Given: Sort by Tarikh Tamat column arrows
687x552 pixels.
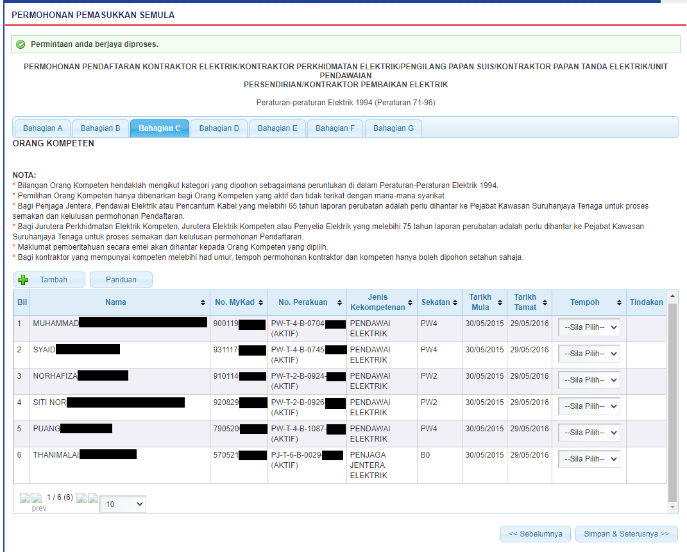Looking at the screenshot, I should [x=545, y=302].
